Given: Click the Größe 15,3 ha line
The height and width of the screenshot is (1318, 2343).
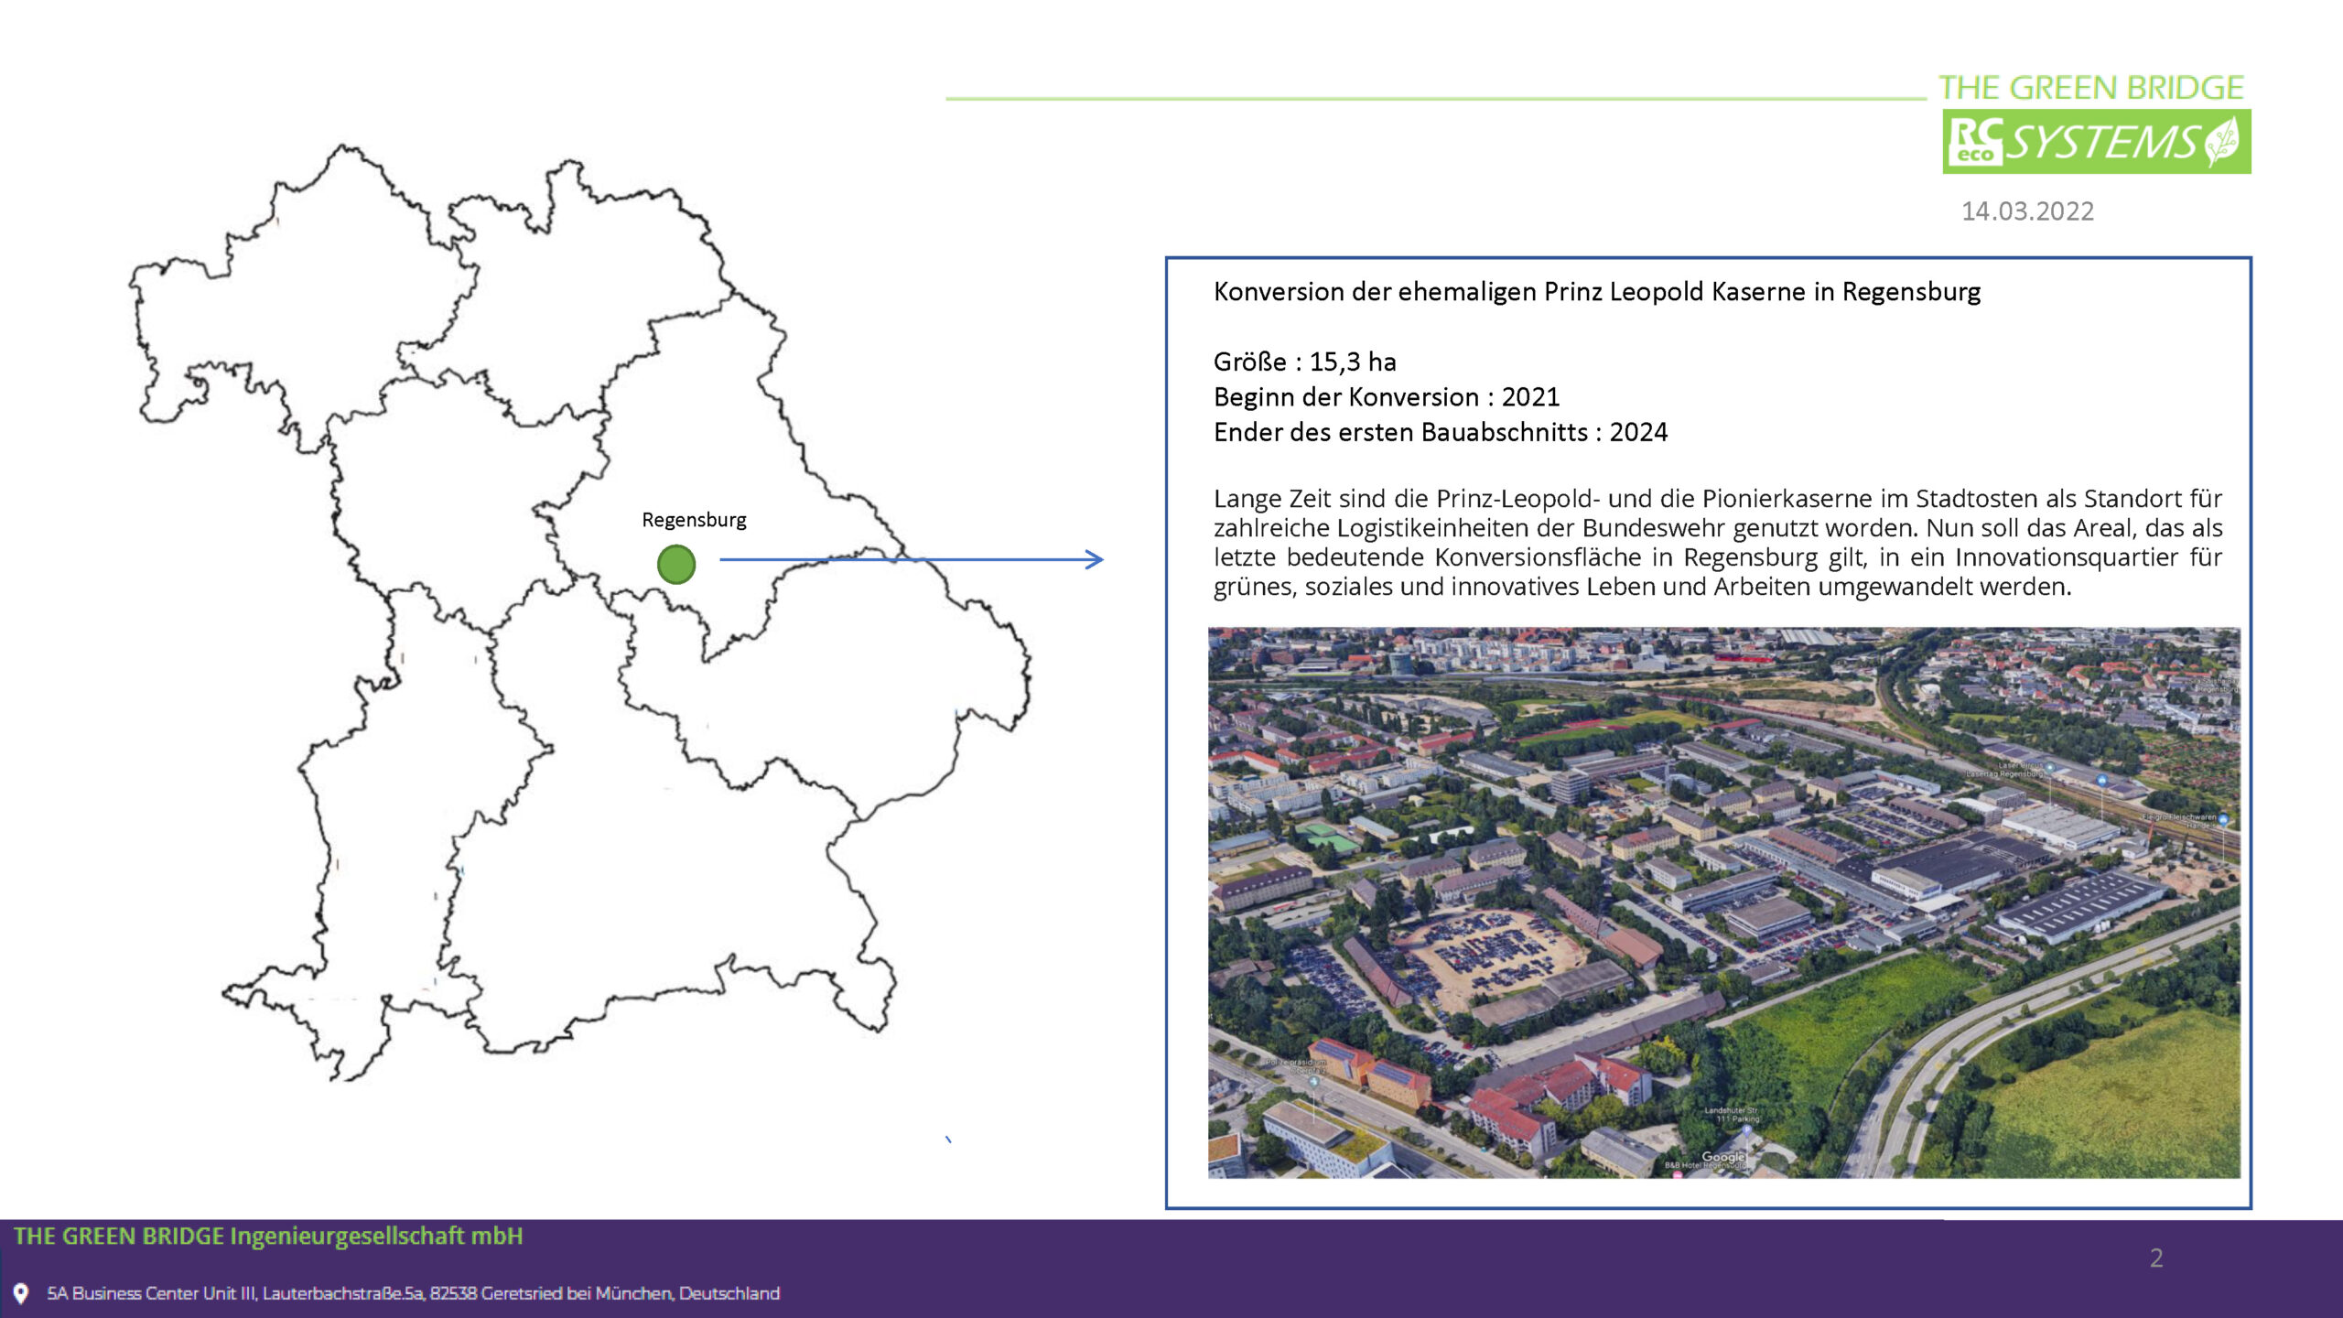Looking at the screenshot, I should pyautogui.click(x=1304, y=362).
